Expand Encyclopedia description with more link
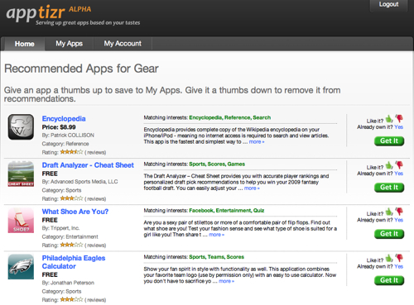The width and height of the screenshot is (414, 305). click(x=257, y=142)
